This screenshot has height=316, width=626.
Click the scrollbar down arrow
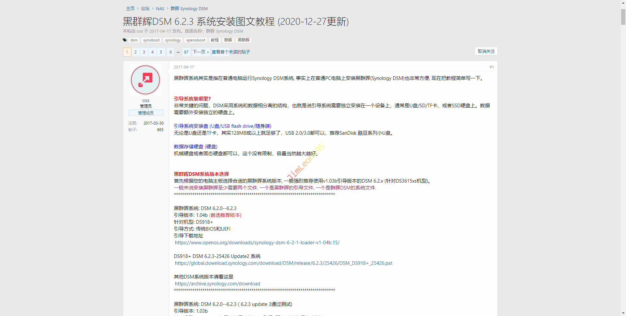pyautogui.click(x=623, y=313)
